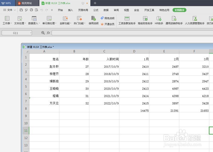This screenshot has height=152, width=213.
Task: Click the presentation screen icon on document tab
Action: point(83,3)
